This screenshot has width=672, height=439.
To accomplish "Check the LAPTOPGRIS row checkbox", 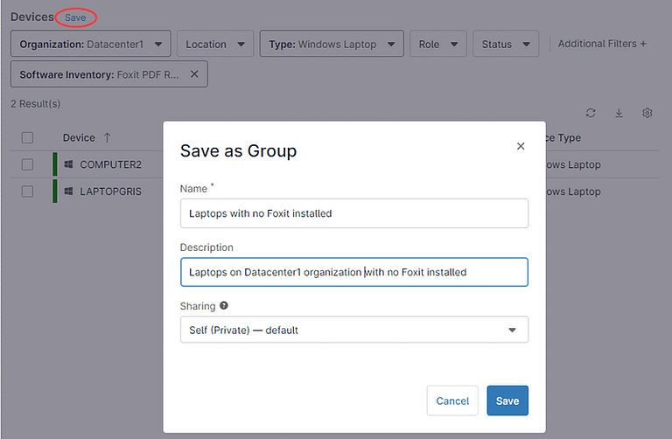I will tap(27, 191).
